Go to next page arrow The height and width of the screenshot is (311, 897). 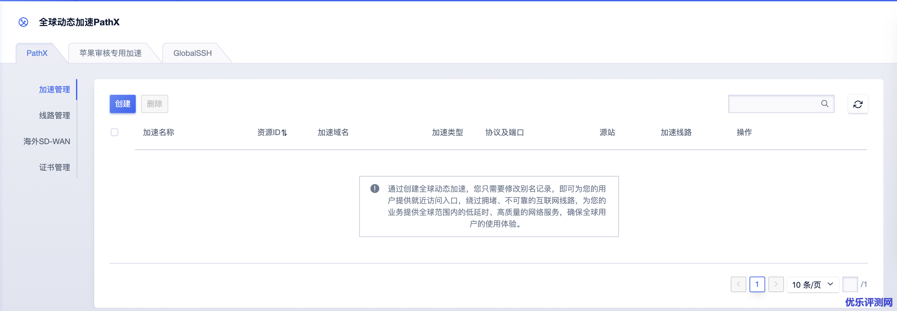coord(776,284)
